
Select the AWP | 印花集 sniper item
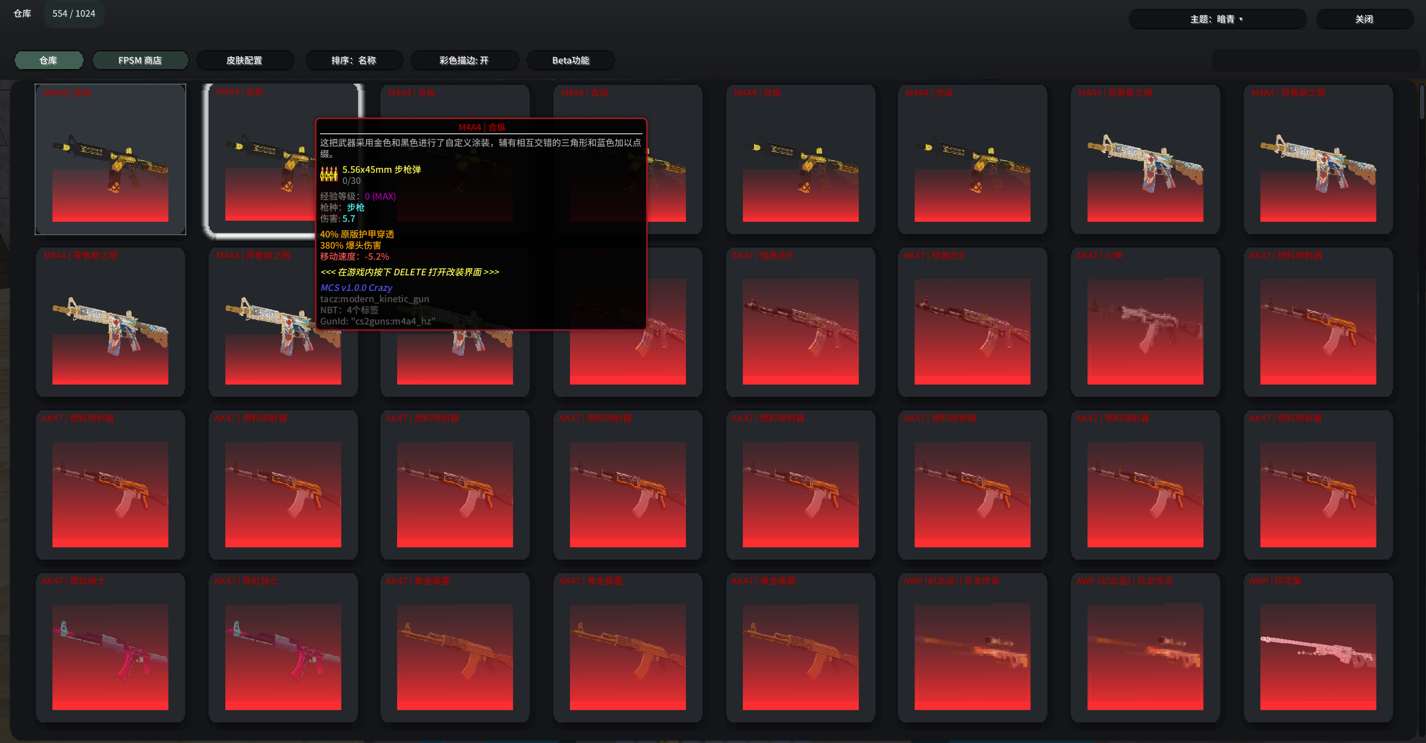1318,648
